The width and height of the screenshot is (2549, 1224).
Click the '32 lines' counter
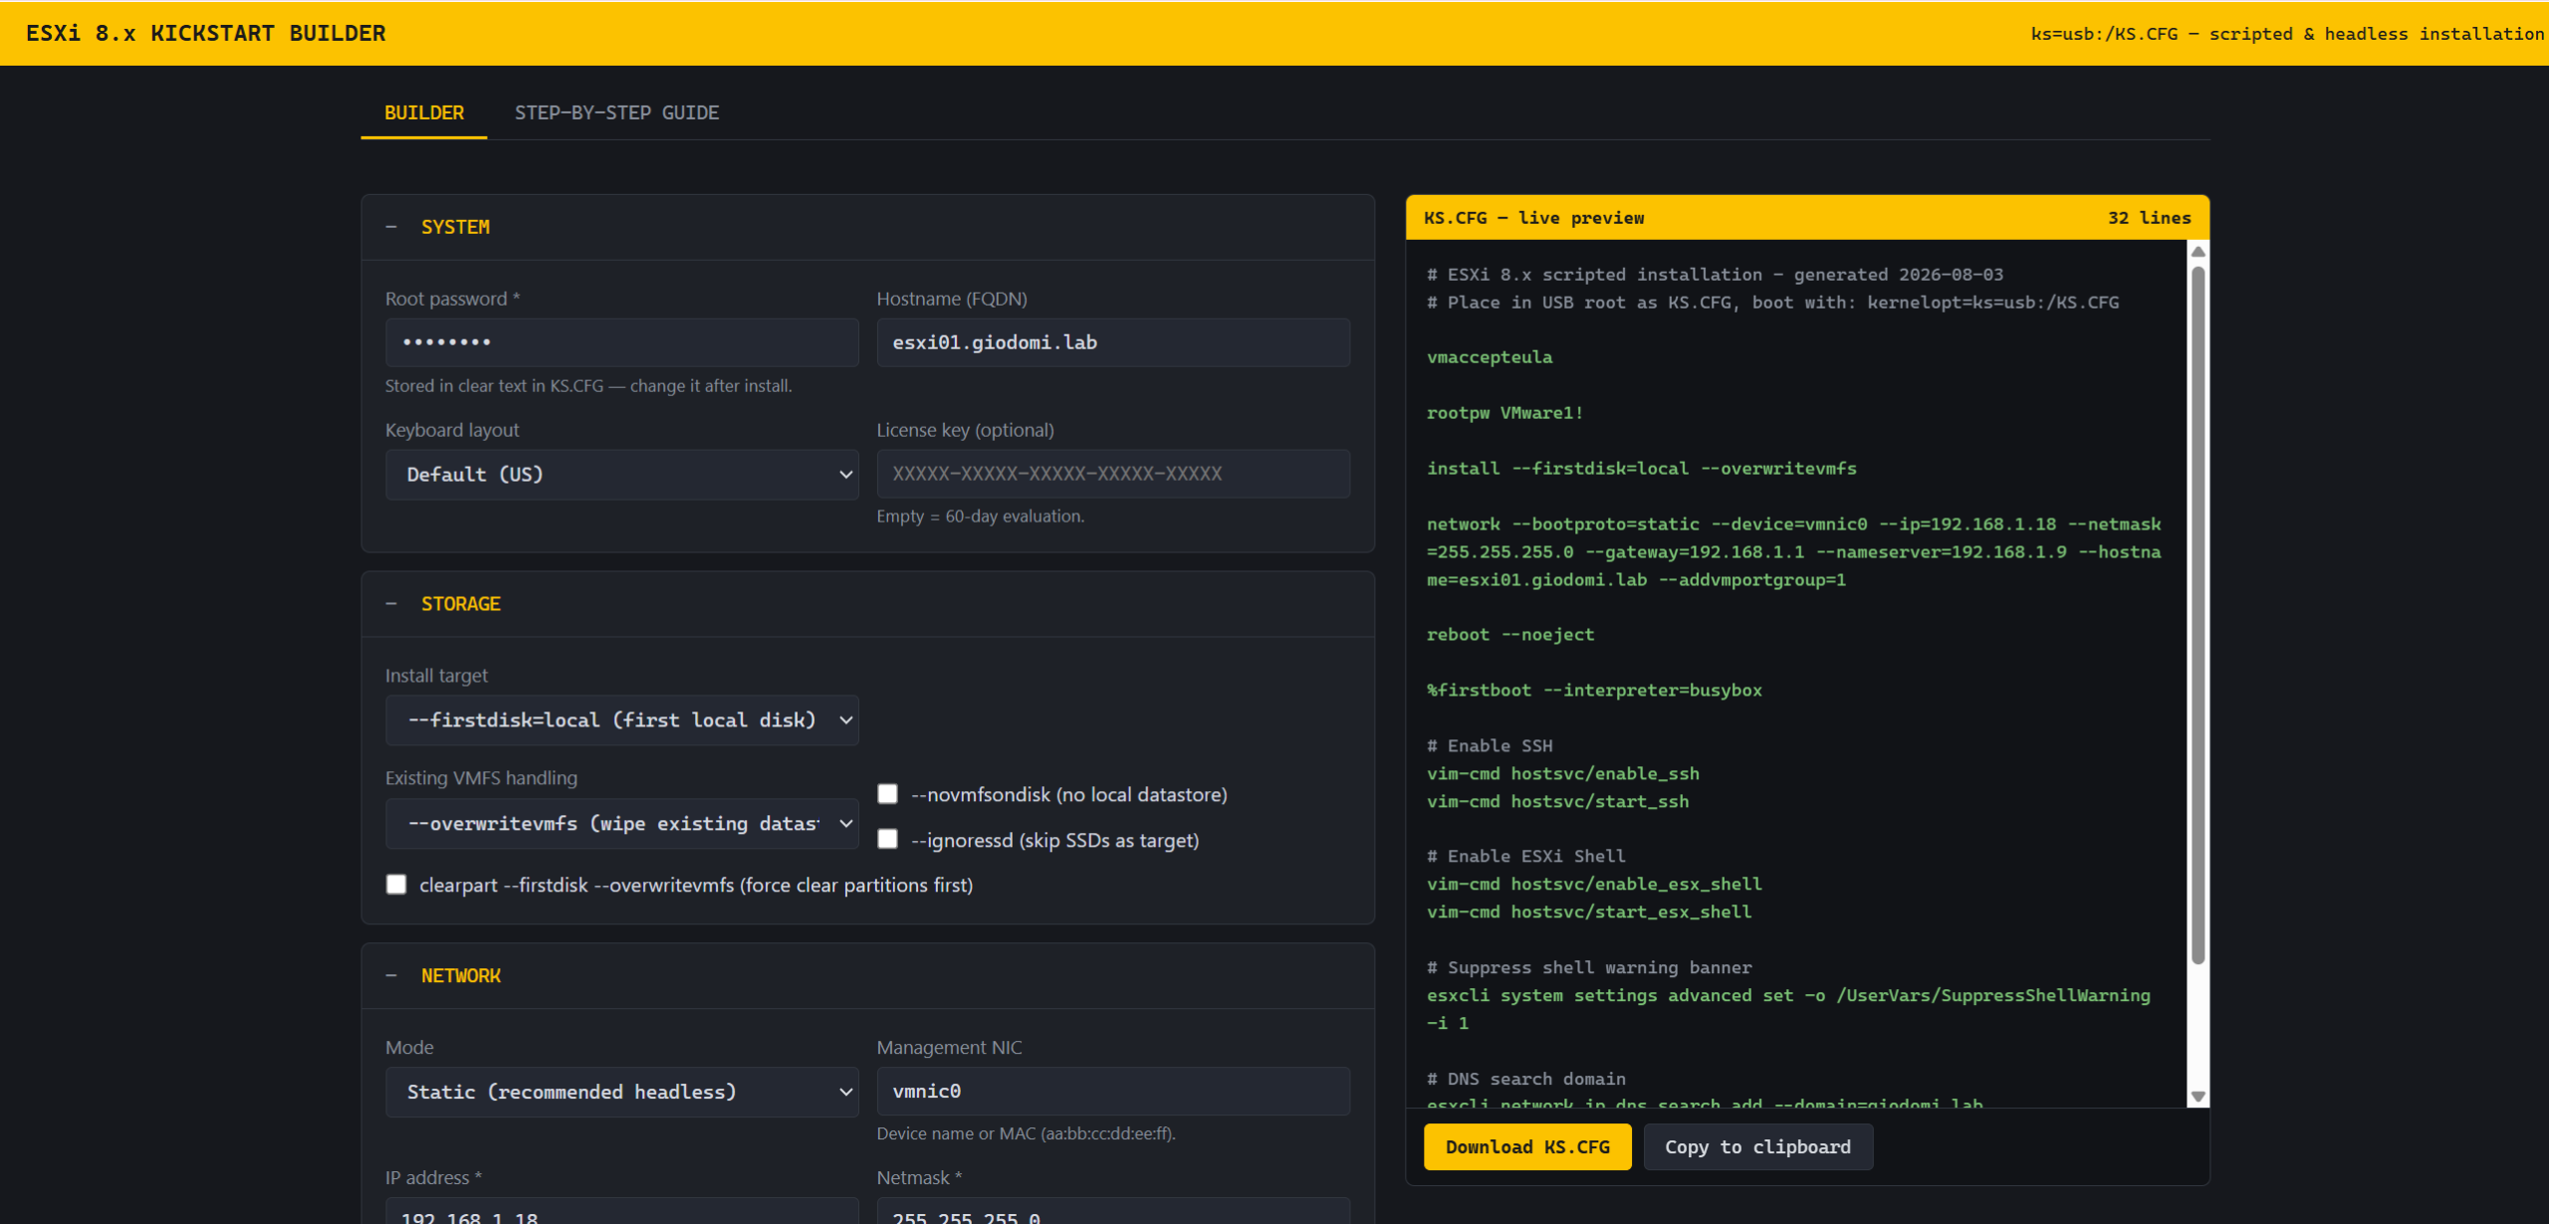click(2150, 218)
